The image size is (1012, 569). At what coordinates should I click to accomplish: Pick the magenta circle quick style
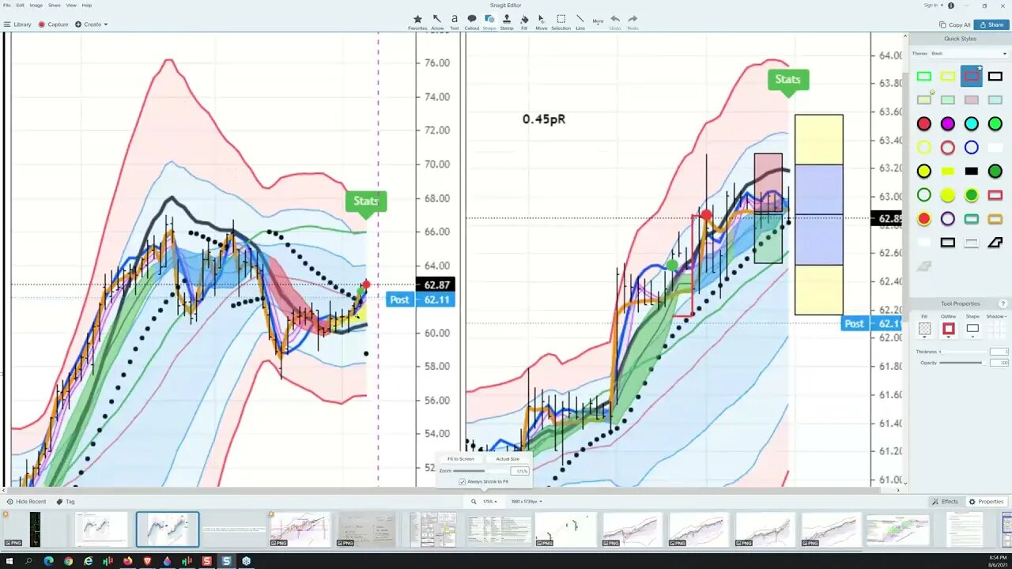[x=947, y=123]
